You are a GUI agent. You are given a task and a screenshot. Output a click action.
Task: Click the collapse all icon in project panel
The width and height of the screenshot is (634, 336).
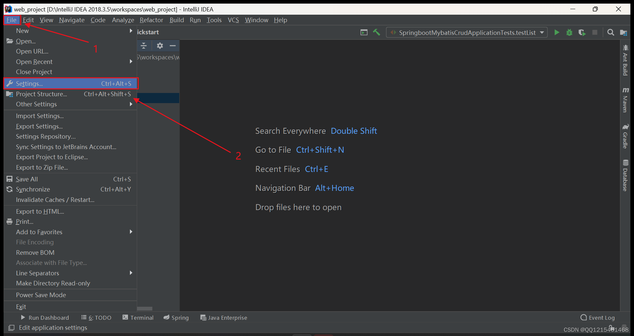pos(144,46)
